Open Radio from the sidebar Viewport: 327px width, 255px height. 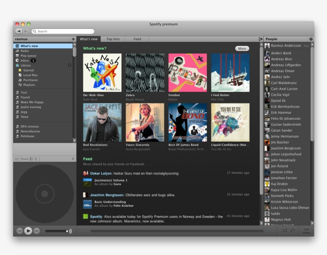pos(24,51)
